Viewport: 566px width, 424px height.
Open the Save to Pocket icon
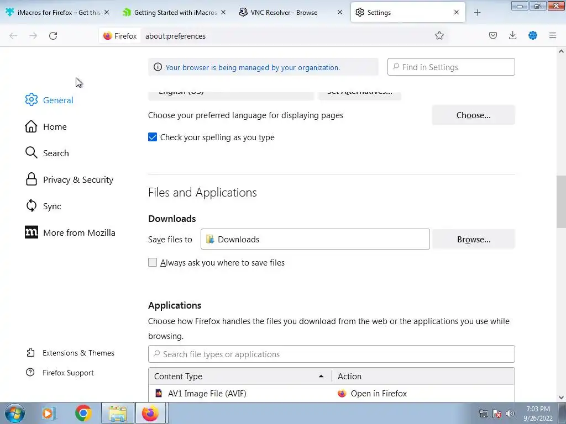(x=492, y=35)
